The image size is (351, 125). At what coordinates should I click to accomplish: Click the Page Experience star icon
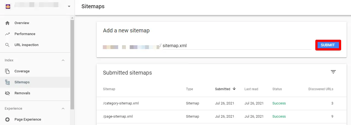point(7,120)
